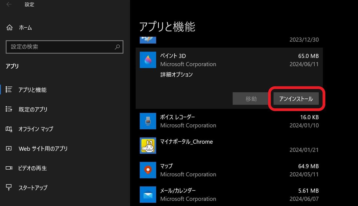The image size is (358, 206).
Task: Click the オフライン マップ map icon
Action: 9,129
